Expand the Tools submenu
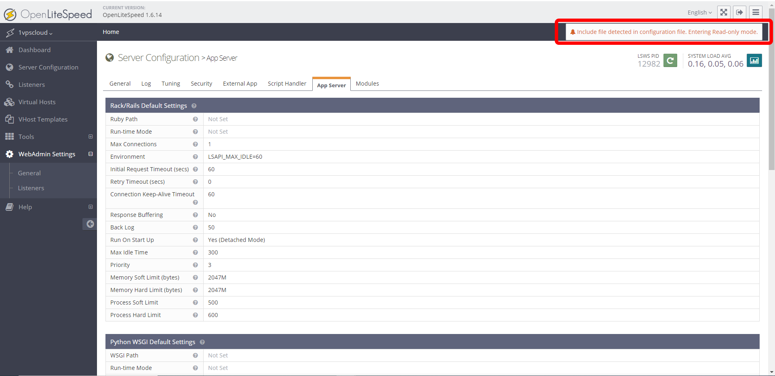This screenshot has width=775, height=376. [x=91, y=137]
